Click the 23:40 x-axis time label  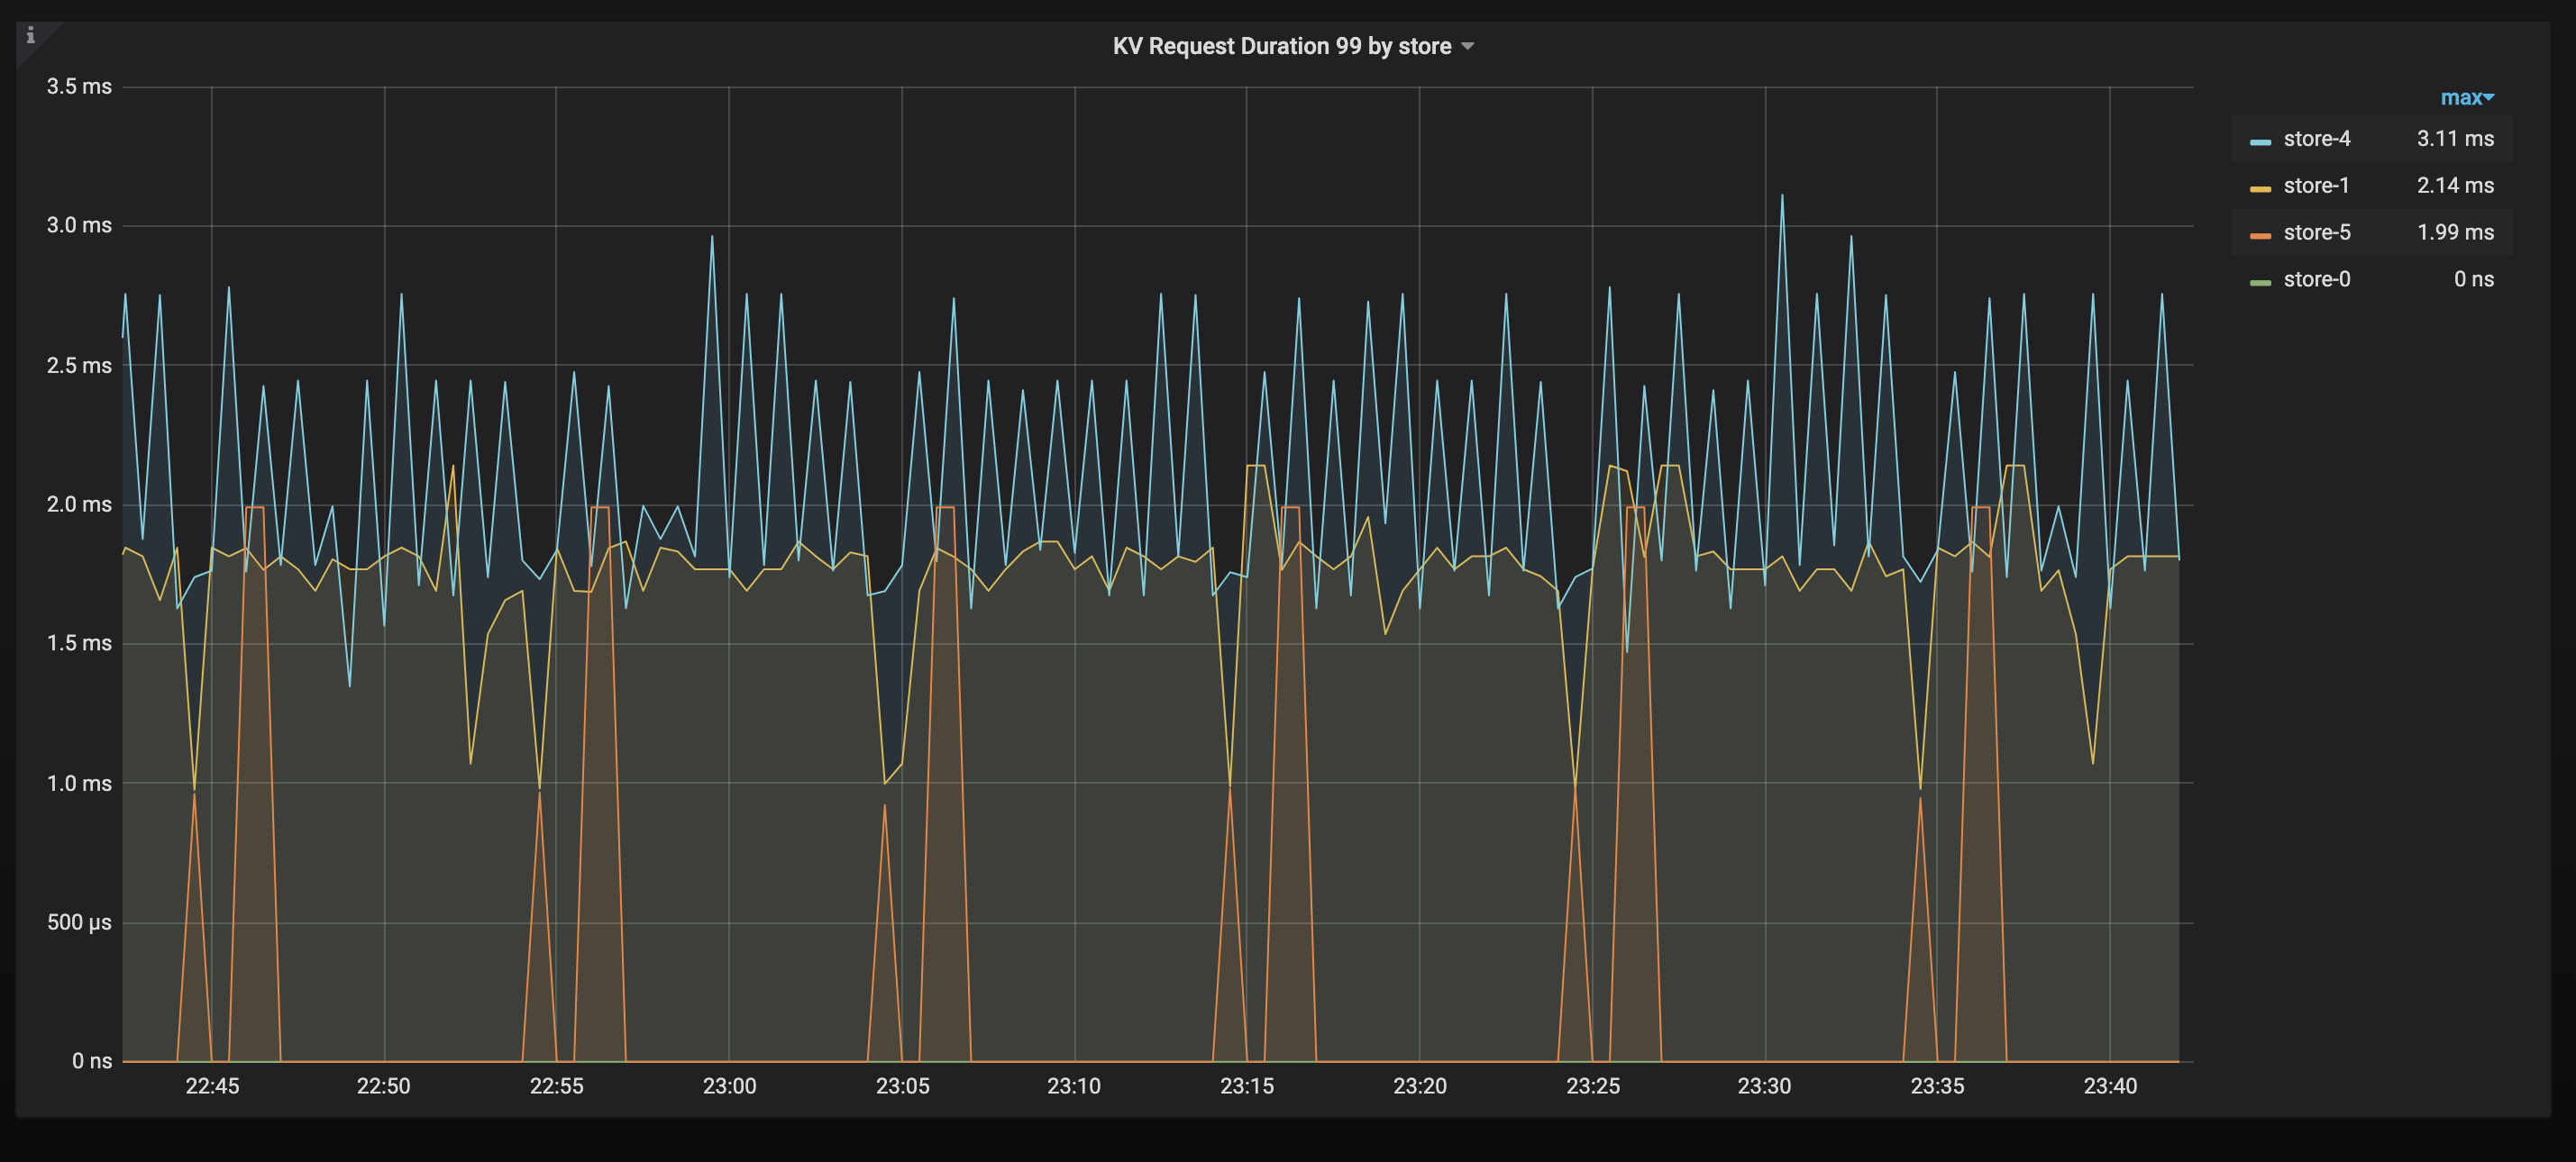point(2109,1086)
